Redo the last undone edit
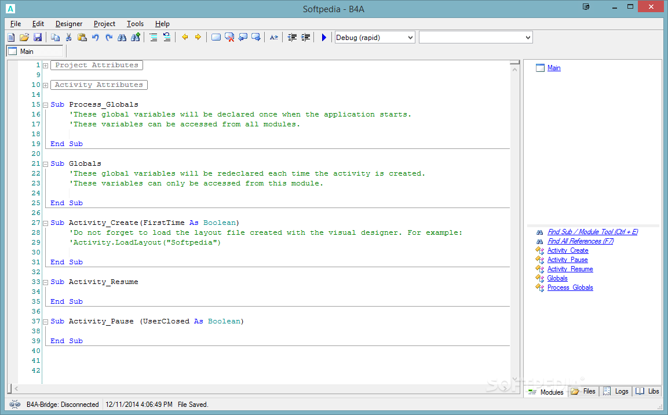The height and width of the screenshot is (415, 668). [x=109, y=38]
